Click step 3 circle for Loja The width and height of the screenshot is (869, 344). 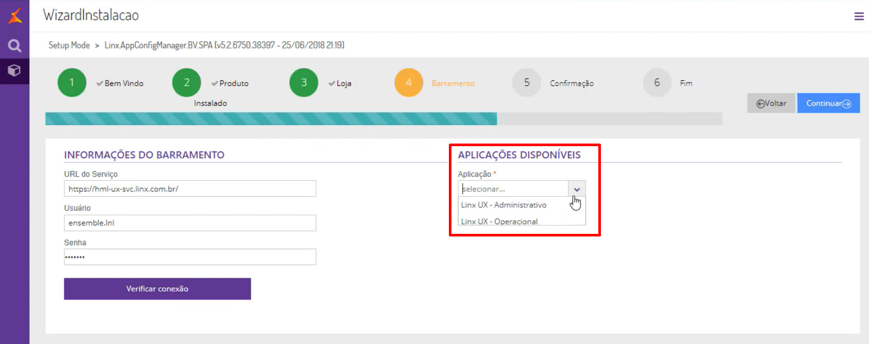[304, 82]
